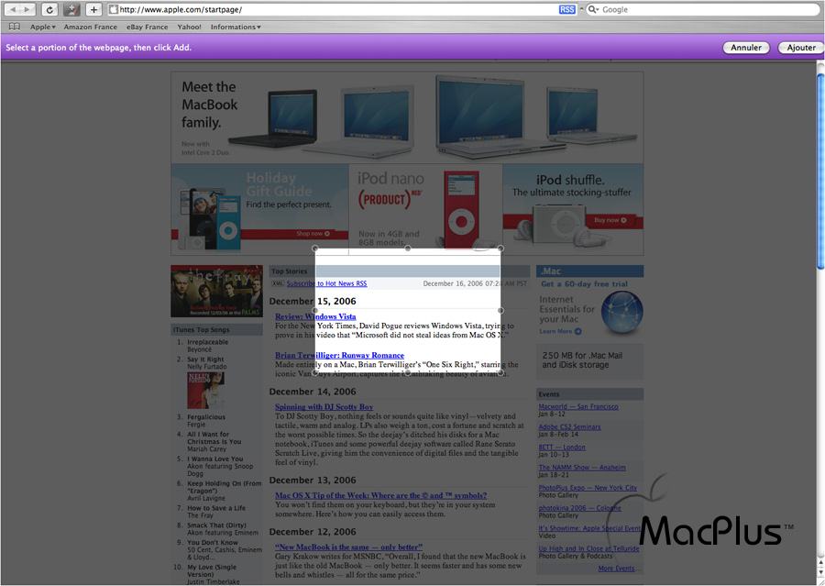Open the Amazon France bookmark

[91, 27]
